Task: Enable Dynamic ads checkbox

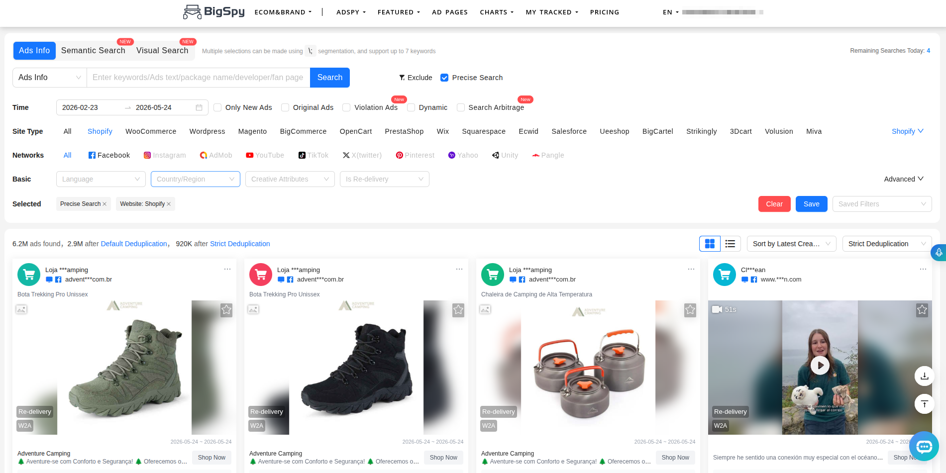Action: tap(411, 107)
